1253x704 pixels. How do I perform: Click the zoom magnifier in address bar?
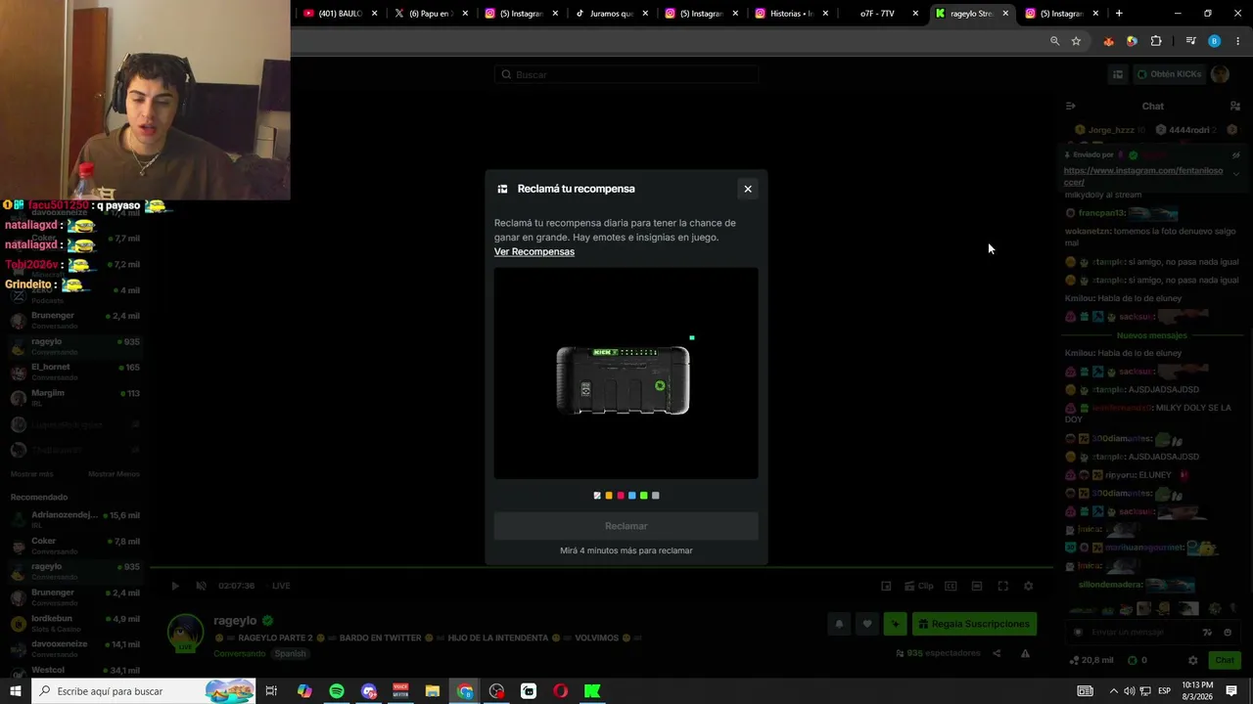pyautogui.click(x=1054, y=41)
